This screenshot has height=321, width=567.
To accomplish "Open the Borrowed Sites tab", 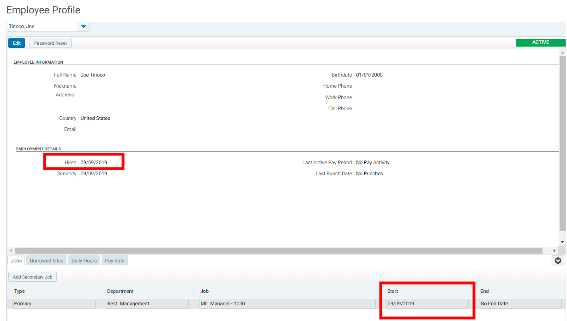I will point(47,261).
